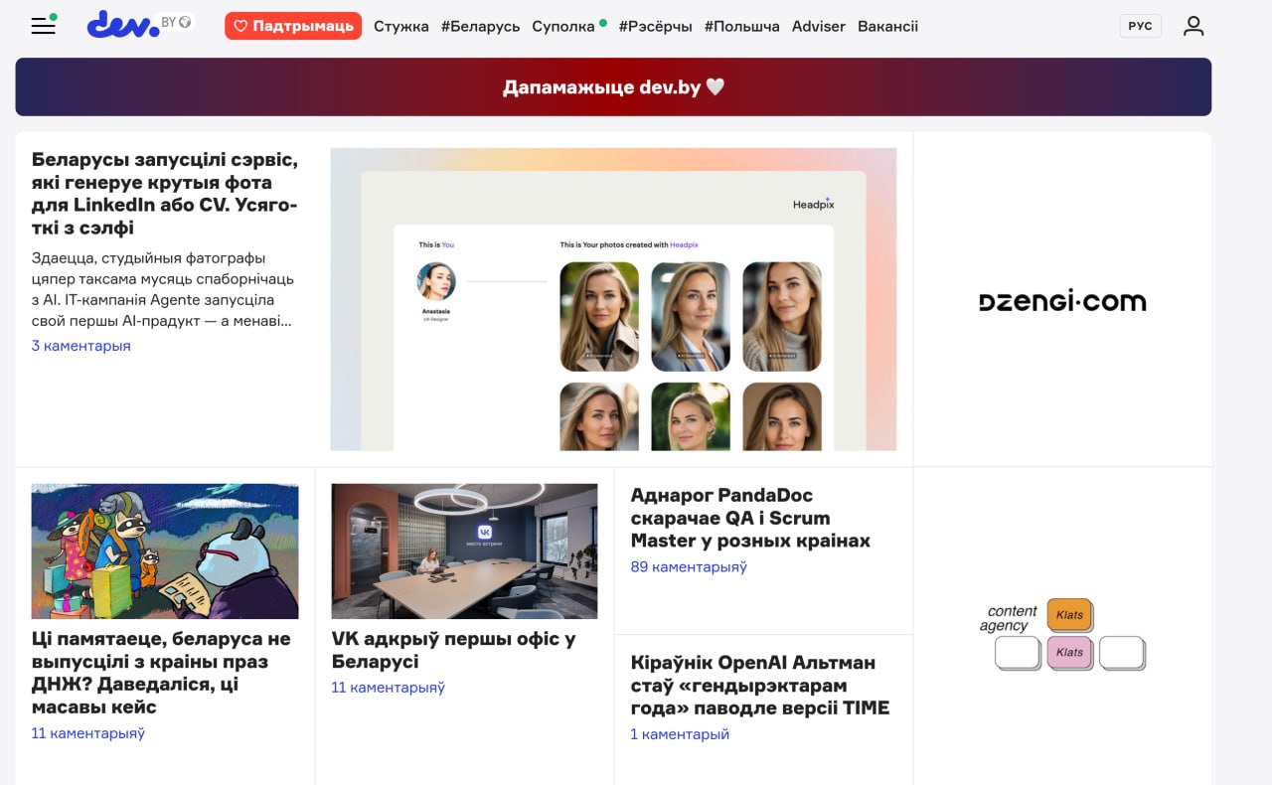Open the PandaDoc layoffs article headline
The width and height of the screenshot is (1272, 785).
750,518
